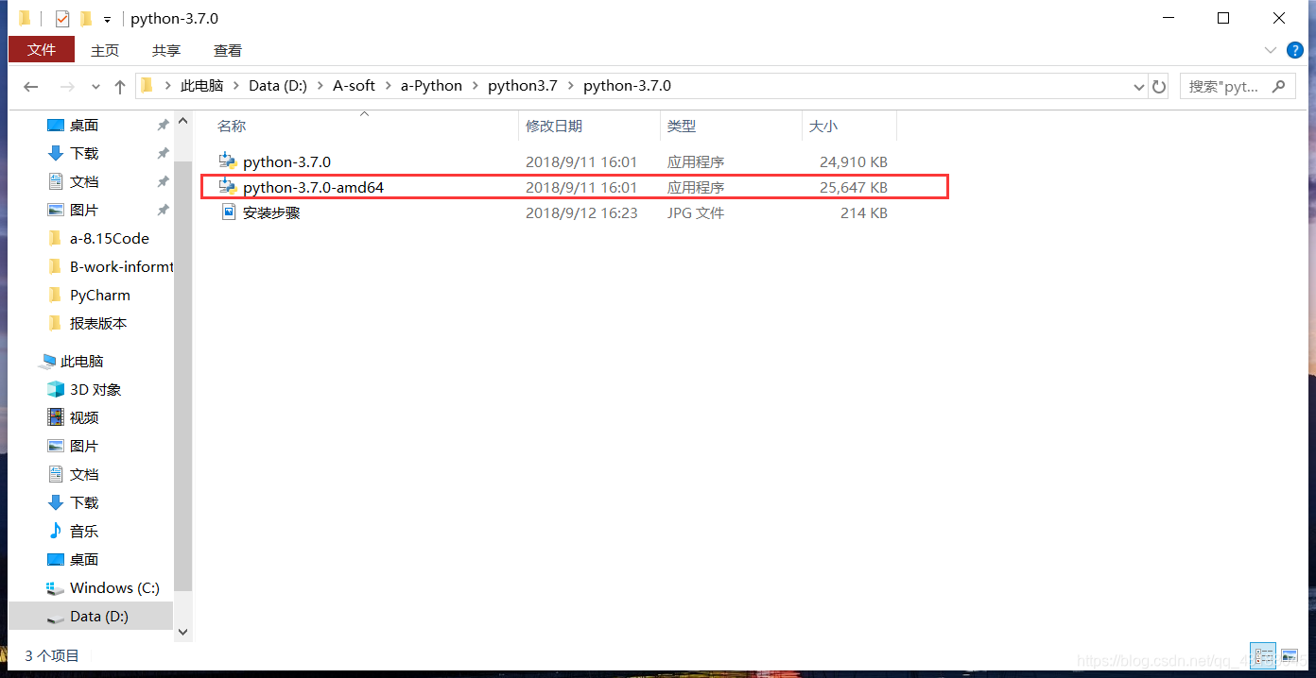Click the Forward navigation arrow

(x=67, y=86)
